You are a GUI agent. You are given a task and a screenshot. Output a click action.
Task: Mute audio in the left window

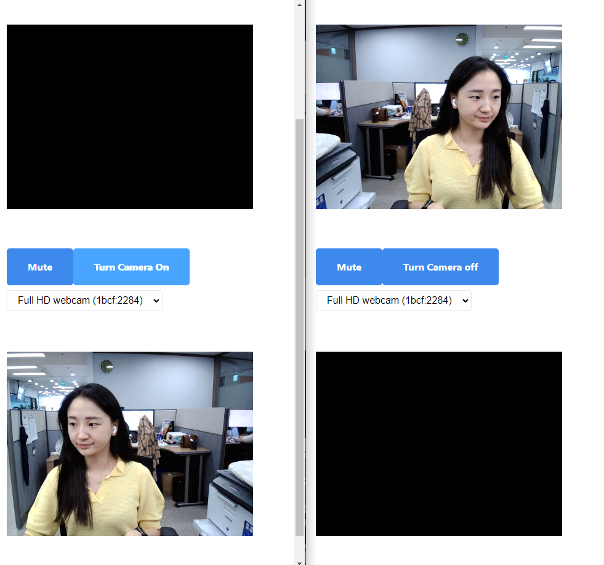[40, 267]
